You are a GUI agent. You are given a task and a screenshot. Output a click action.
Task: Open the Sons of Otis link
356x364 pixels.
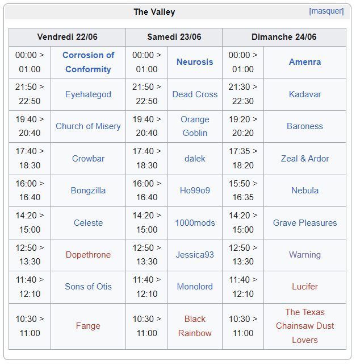tap(89, 287)
